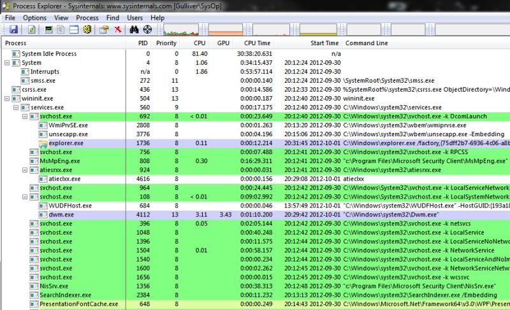
Task: Click the icon beside MsMpEng.exe
Action: click(34, 161)
